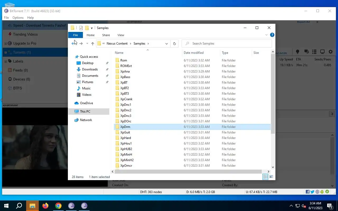Open the network icon in system tray

click(298, 206)
